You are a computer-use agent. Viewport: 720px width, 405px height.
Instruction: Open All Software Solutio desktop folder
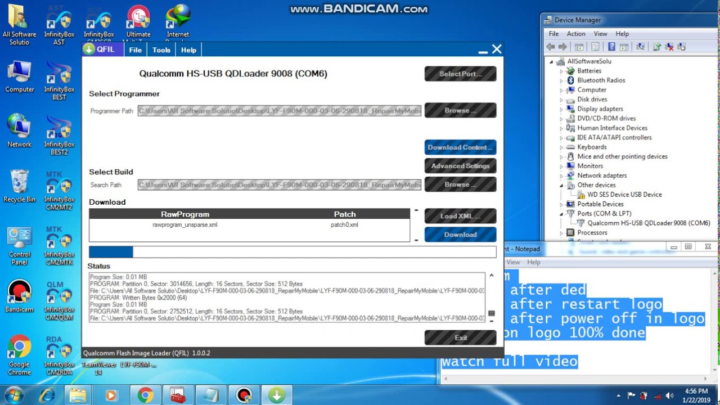(x=19, y=25)
